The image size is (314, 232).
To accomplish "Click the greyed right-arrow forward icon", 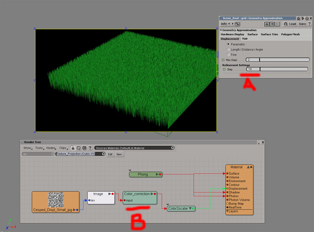I will (x=277, y=24).
